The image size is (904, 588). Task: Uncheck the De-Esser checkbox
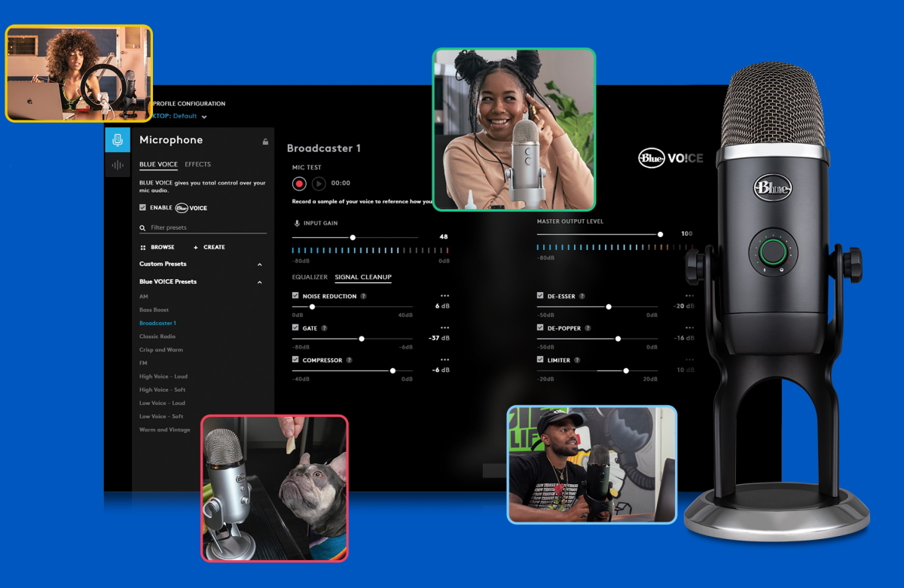tap(540, 296)
